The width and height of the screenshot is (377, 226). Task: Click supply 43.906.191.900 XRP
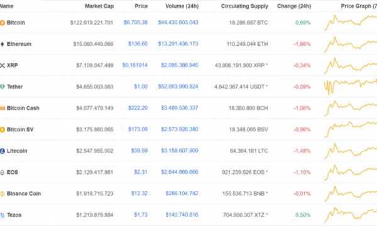click(x=241, y=65)
